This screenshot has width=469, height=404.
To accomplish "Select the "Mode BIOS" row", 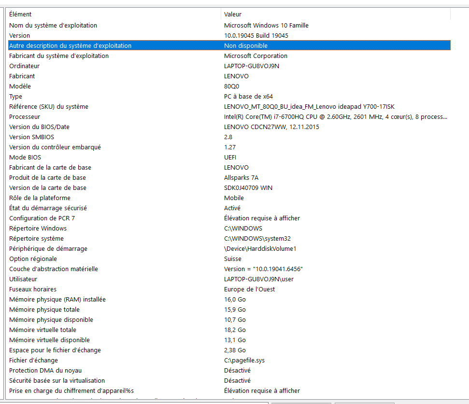I will tap(229, 158).
